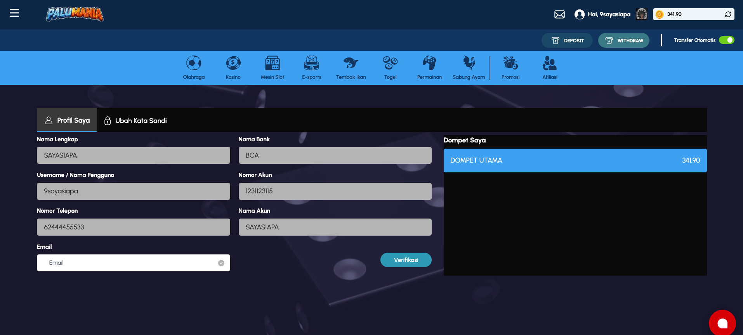This screenshot has width=743, height=335.
Task: Open the Tembak Ikan category
Action: [x=351, y=68]
